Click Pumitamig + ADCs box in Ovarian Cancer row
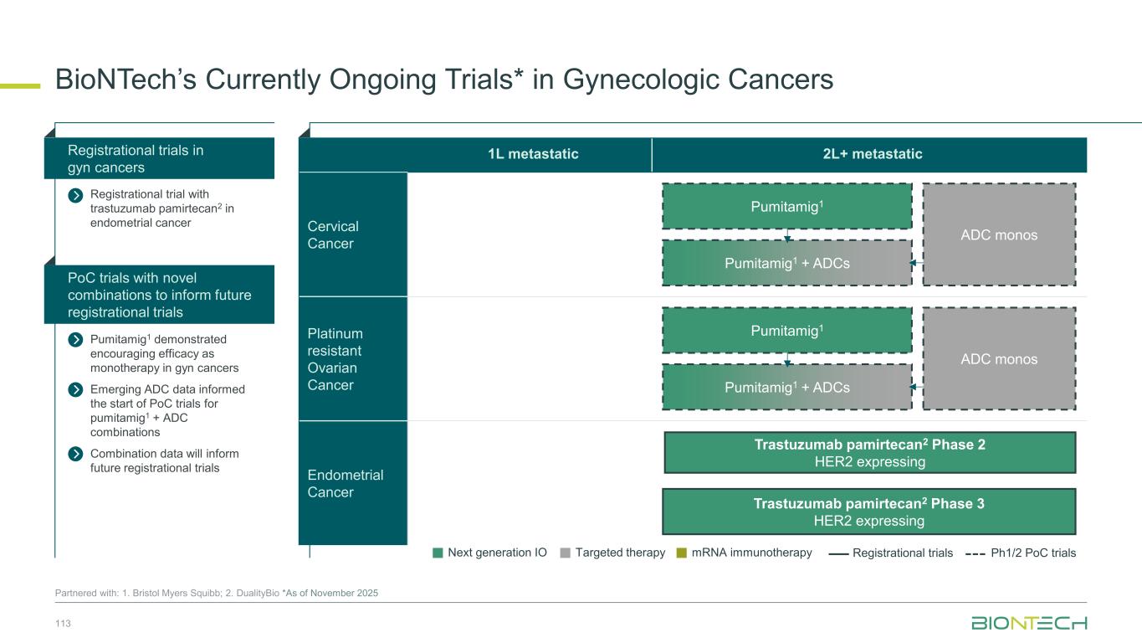This screenshot has width=1142, height=643. 786,387
